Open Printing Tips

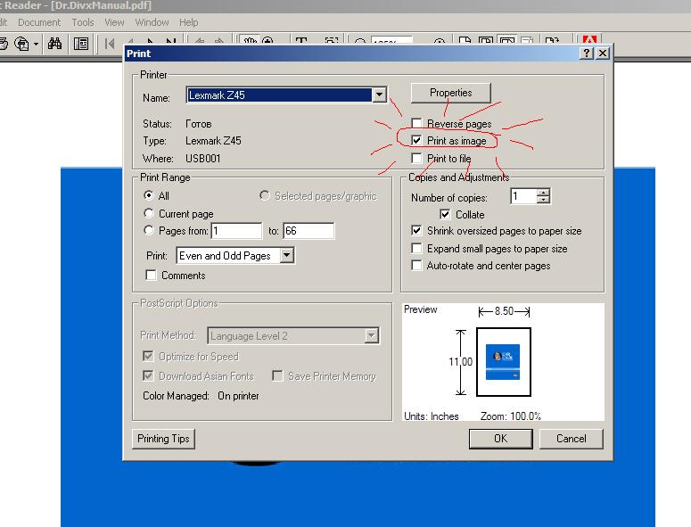pyautogui.click(x=163, y=439)
